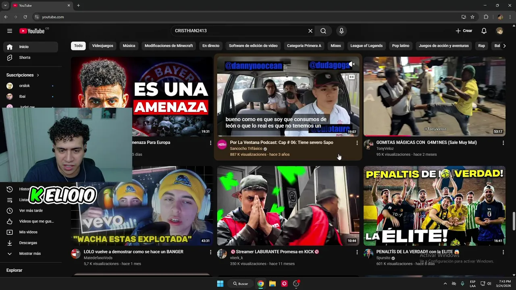516x290 pixels.
Task: Select the League of Legends chip
Action: (x=366, y=46)
